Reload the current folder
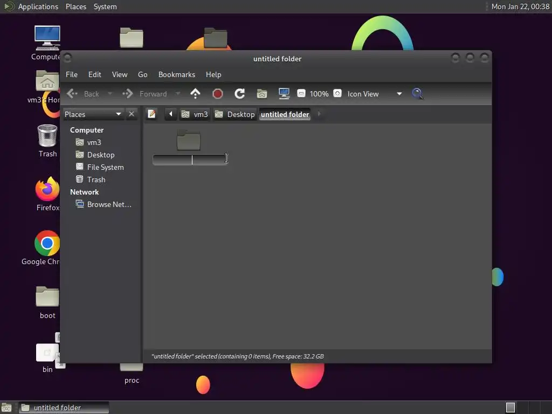 pos(240,94)
